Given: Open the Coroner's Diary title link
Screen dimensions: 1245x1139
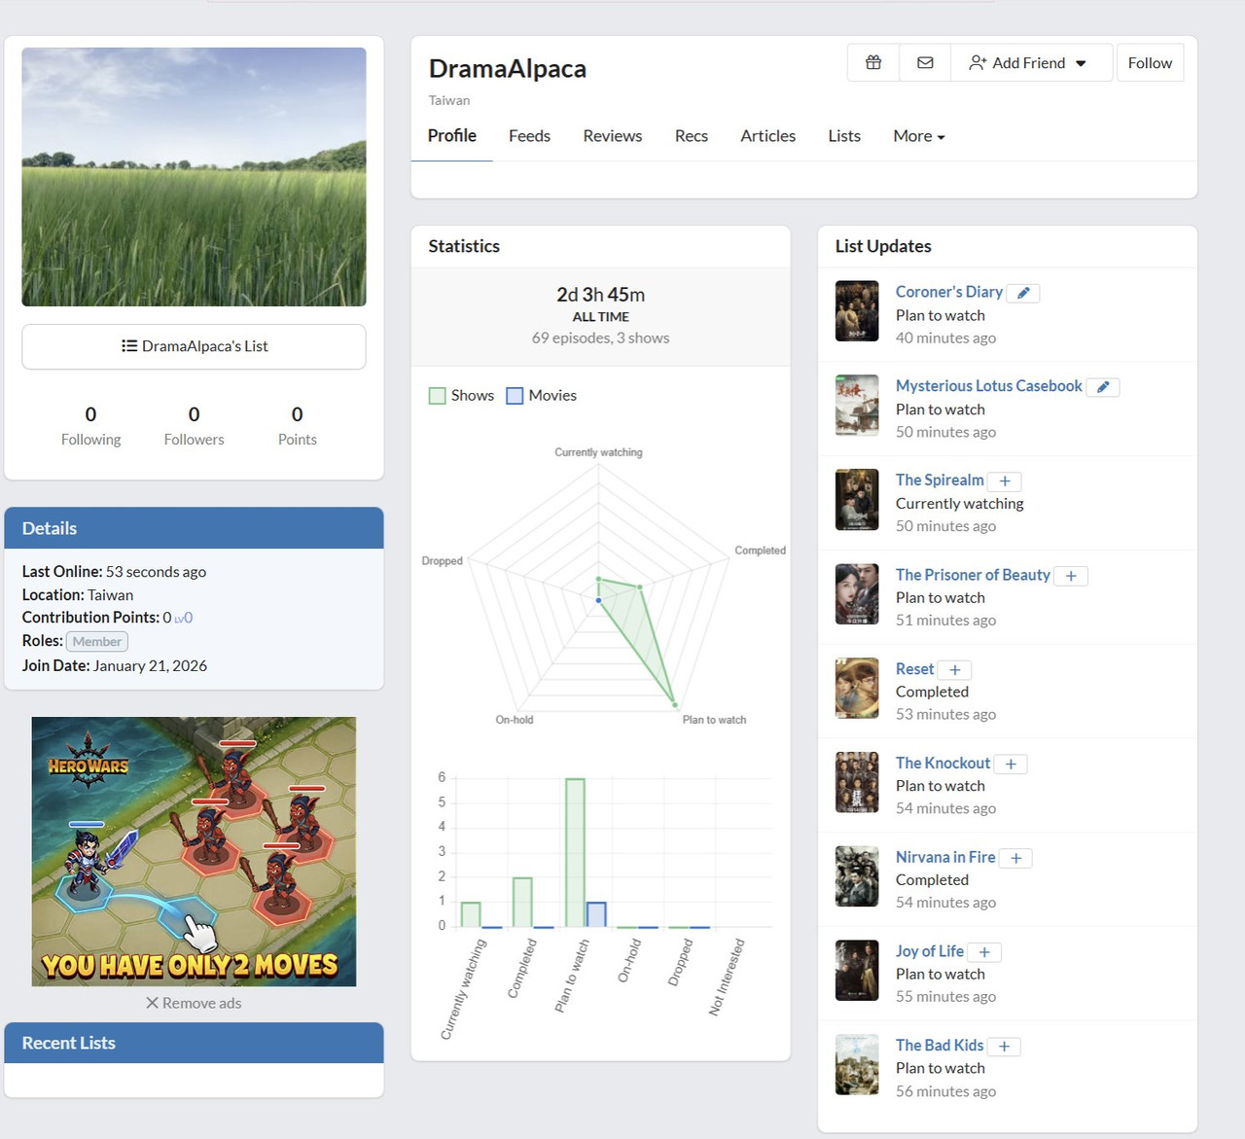Looking at the screenshot, I should pos(949,292).
